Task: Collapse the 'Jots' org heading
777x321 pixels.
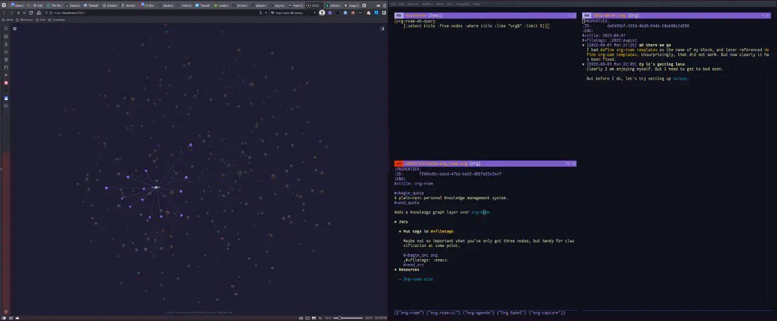Action: 396,222
